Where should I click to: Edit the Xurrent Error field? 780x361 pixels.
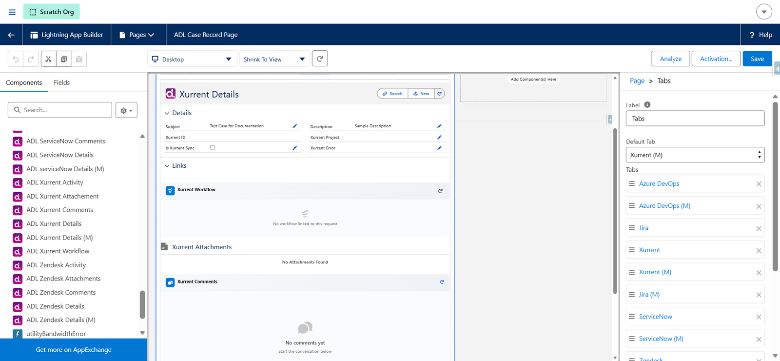click(x=439, y=148)
